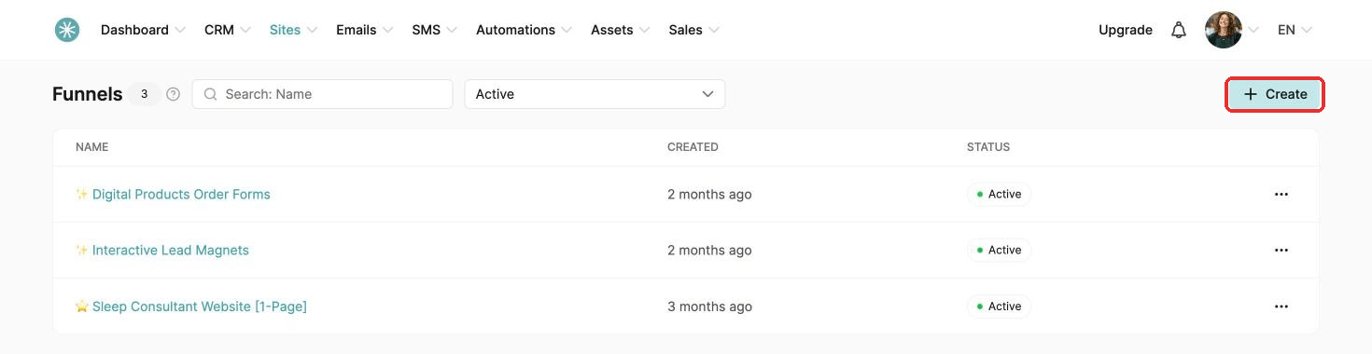Open the SMS menu
Screen dimensions: 1372x354
click(434, 30)
